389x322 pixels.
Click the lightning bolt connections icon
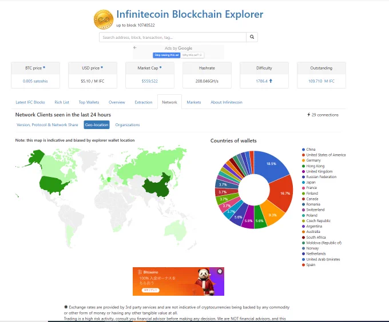point(308,115)
